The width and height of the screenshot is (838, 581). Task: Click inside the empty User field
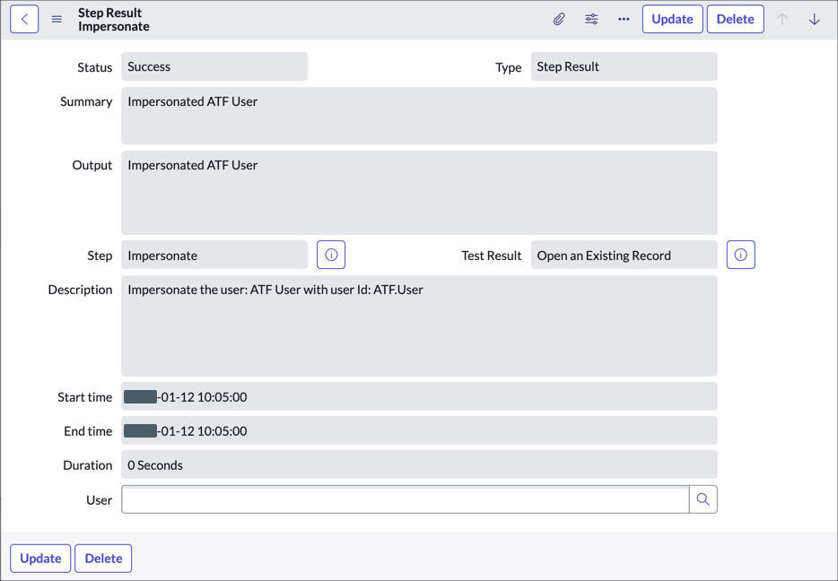404,499
